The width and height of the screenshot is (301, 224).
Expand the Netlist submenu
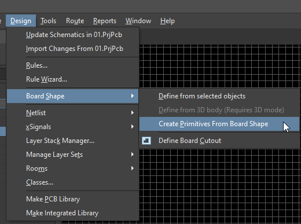[x=73, y=113]
